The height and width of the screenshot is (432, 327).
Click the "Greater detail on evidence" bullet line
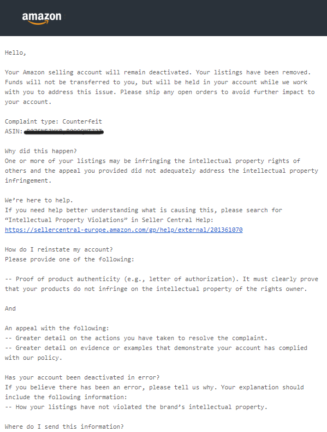[x=156, y=353]
